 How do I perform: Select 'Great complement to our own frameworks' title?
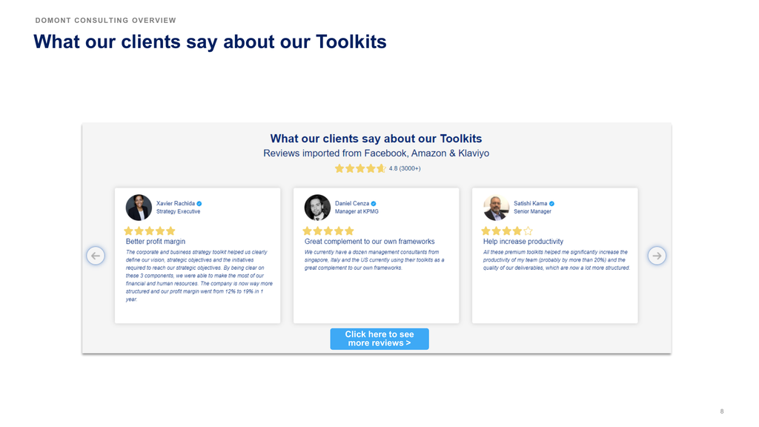(369, 242)
